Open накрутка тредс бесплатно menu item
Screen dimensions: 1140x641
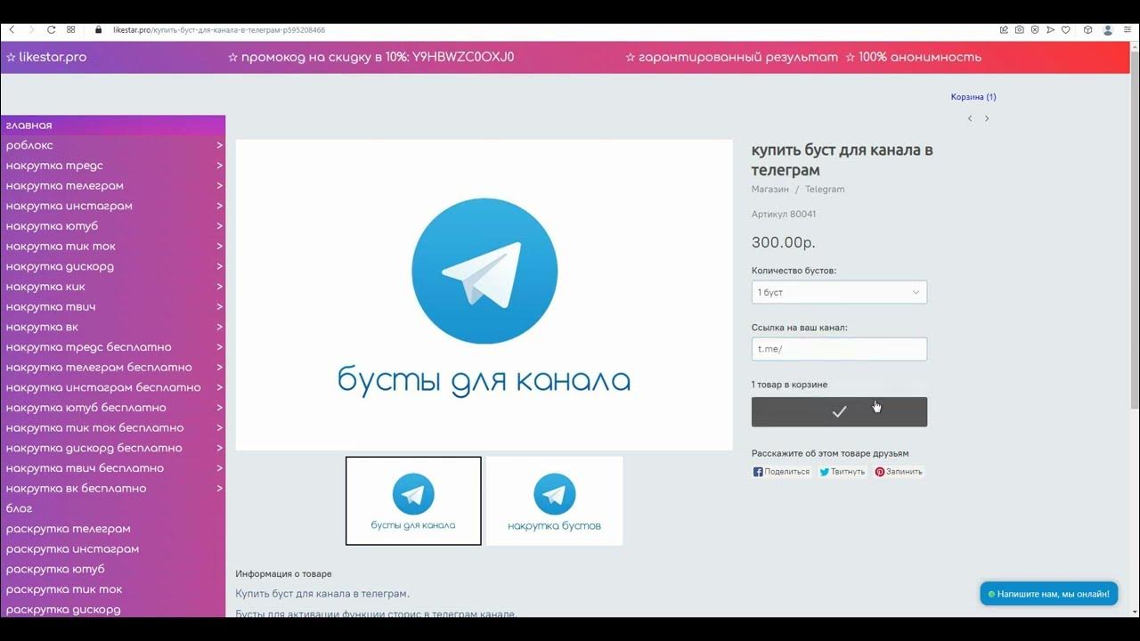pos(112,347)
